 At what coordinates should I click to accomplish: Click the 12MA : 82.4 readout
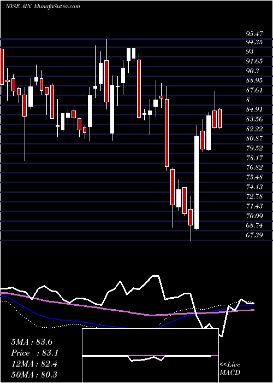pyautogui.click(x=34, y=364)
